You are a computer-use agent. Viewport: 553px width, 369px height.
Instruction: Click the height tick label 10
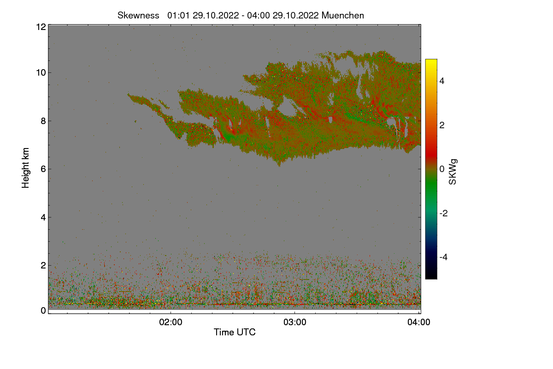pyautogui.click(x=41, y=72)
